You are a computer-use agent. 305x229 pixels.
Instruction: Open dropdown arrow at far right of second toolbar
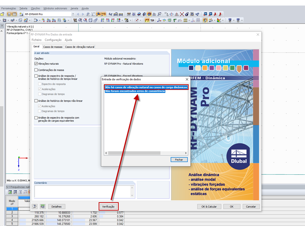click(242, 20)
